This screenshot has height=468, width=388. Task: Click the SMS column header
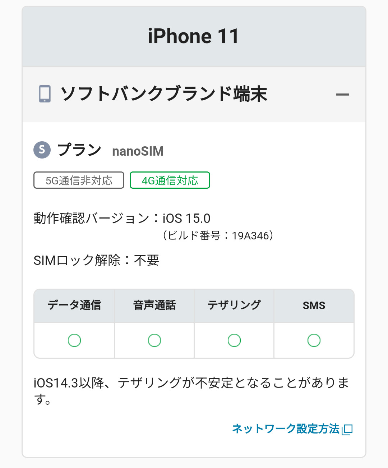pos(314,306)
